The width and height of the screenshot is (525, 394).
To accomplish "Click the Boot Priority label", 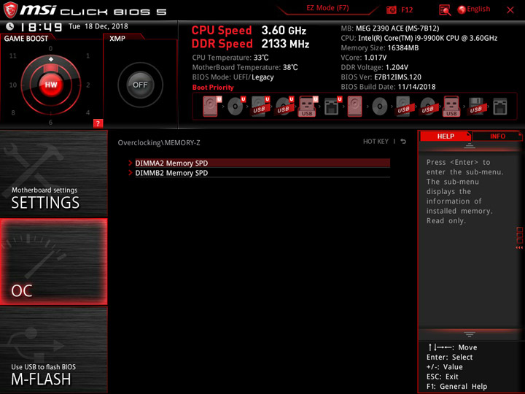I will click(213, 88).
